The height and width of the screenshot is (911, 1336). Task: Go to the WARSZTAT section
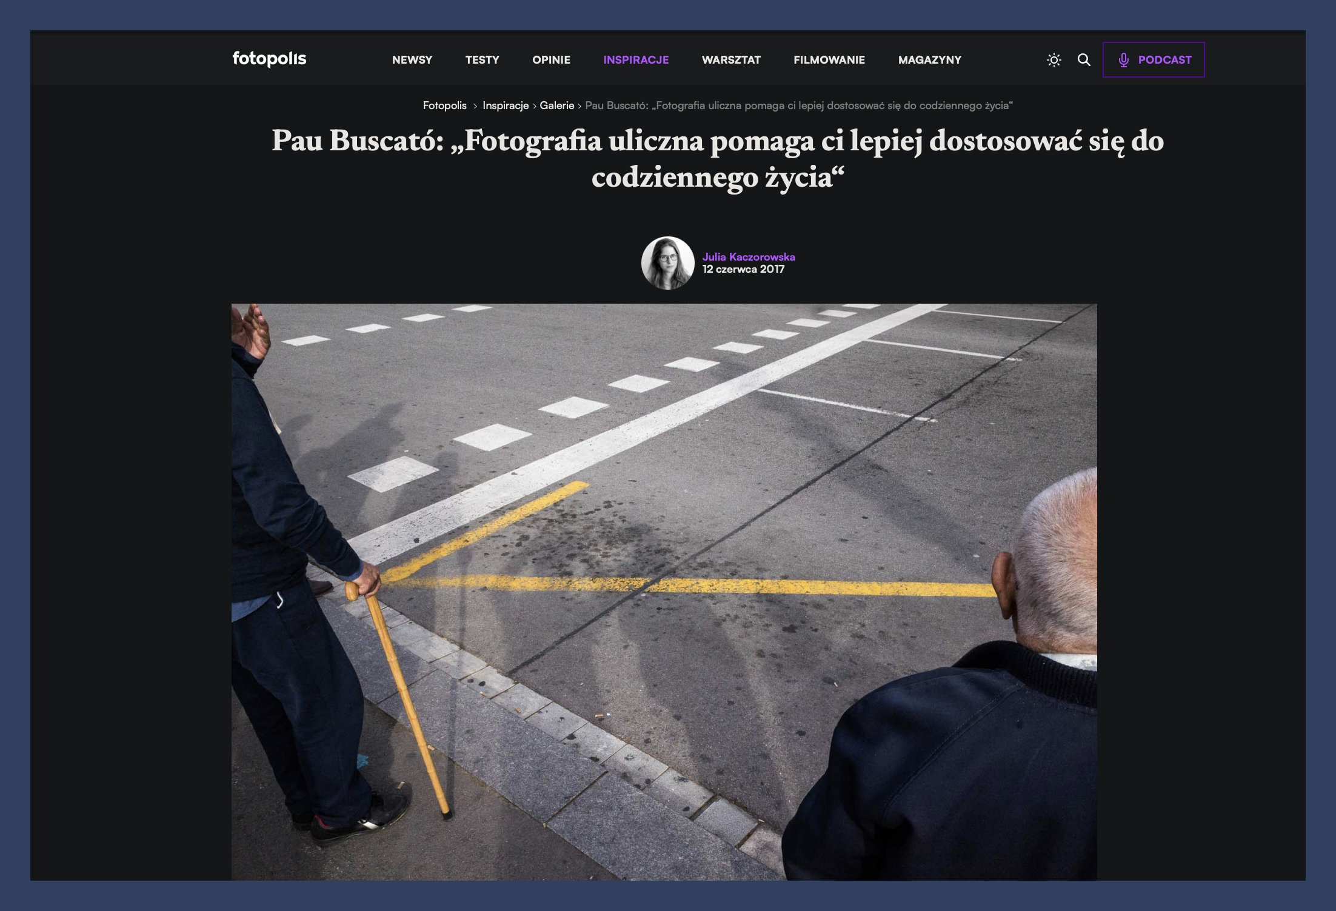[731, 59]
